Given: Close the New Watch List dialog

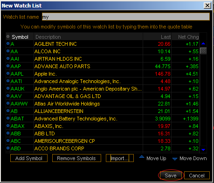Looking at the screenshot, I should 207,6.
